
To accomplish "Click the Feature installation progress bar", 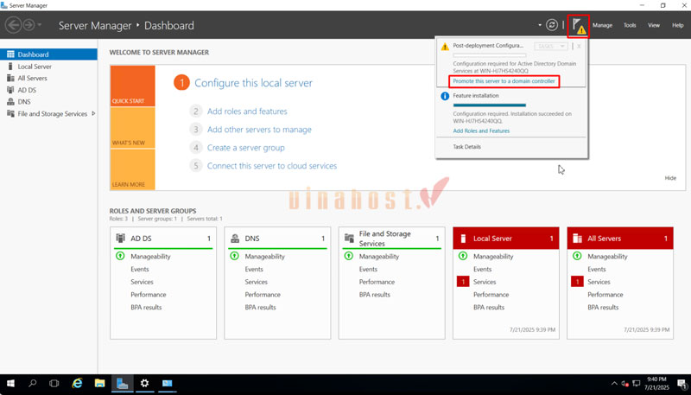I will point(490,105).
